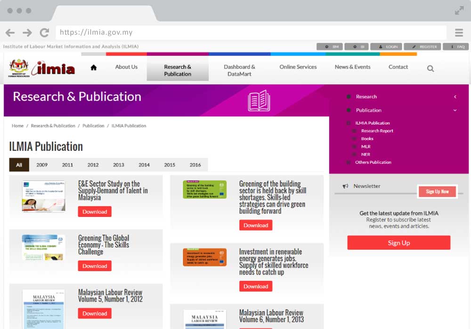
Task: Open Books sidebar item
Action: pyautogui.click(x=367, y=139)
